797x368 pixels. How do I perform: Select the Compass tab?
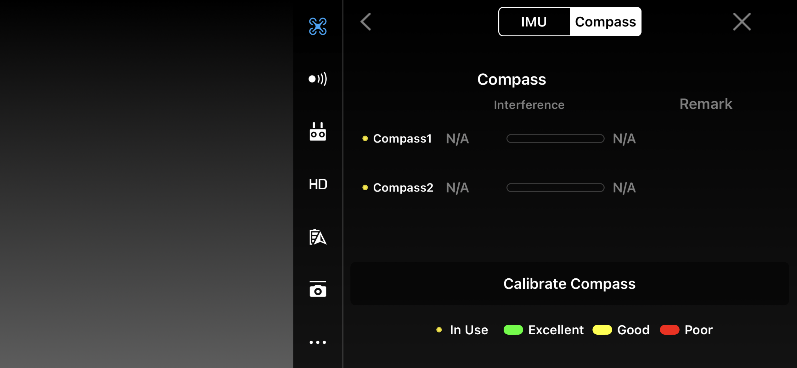[605, 22]
